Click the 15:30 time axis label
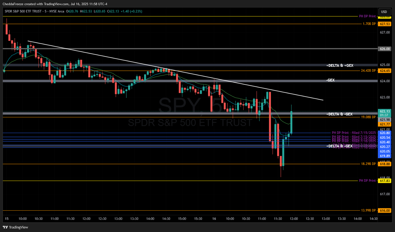Viewport: 395px width, 232px height. (x=198, y=219)
